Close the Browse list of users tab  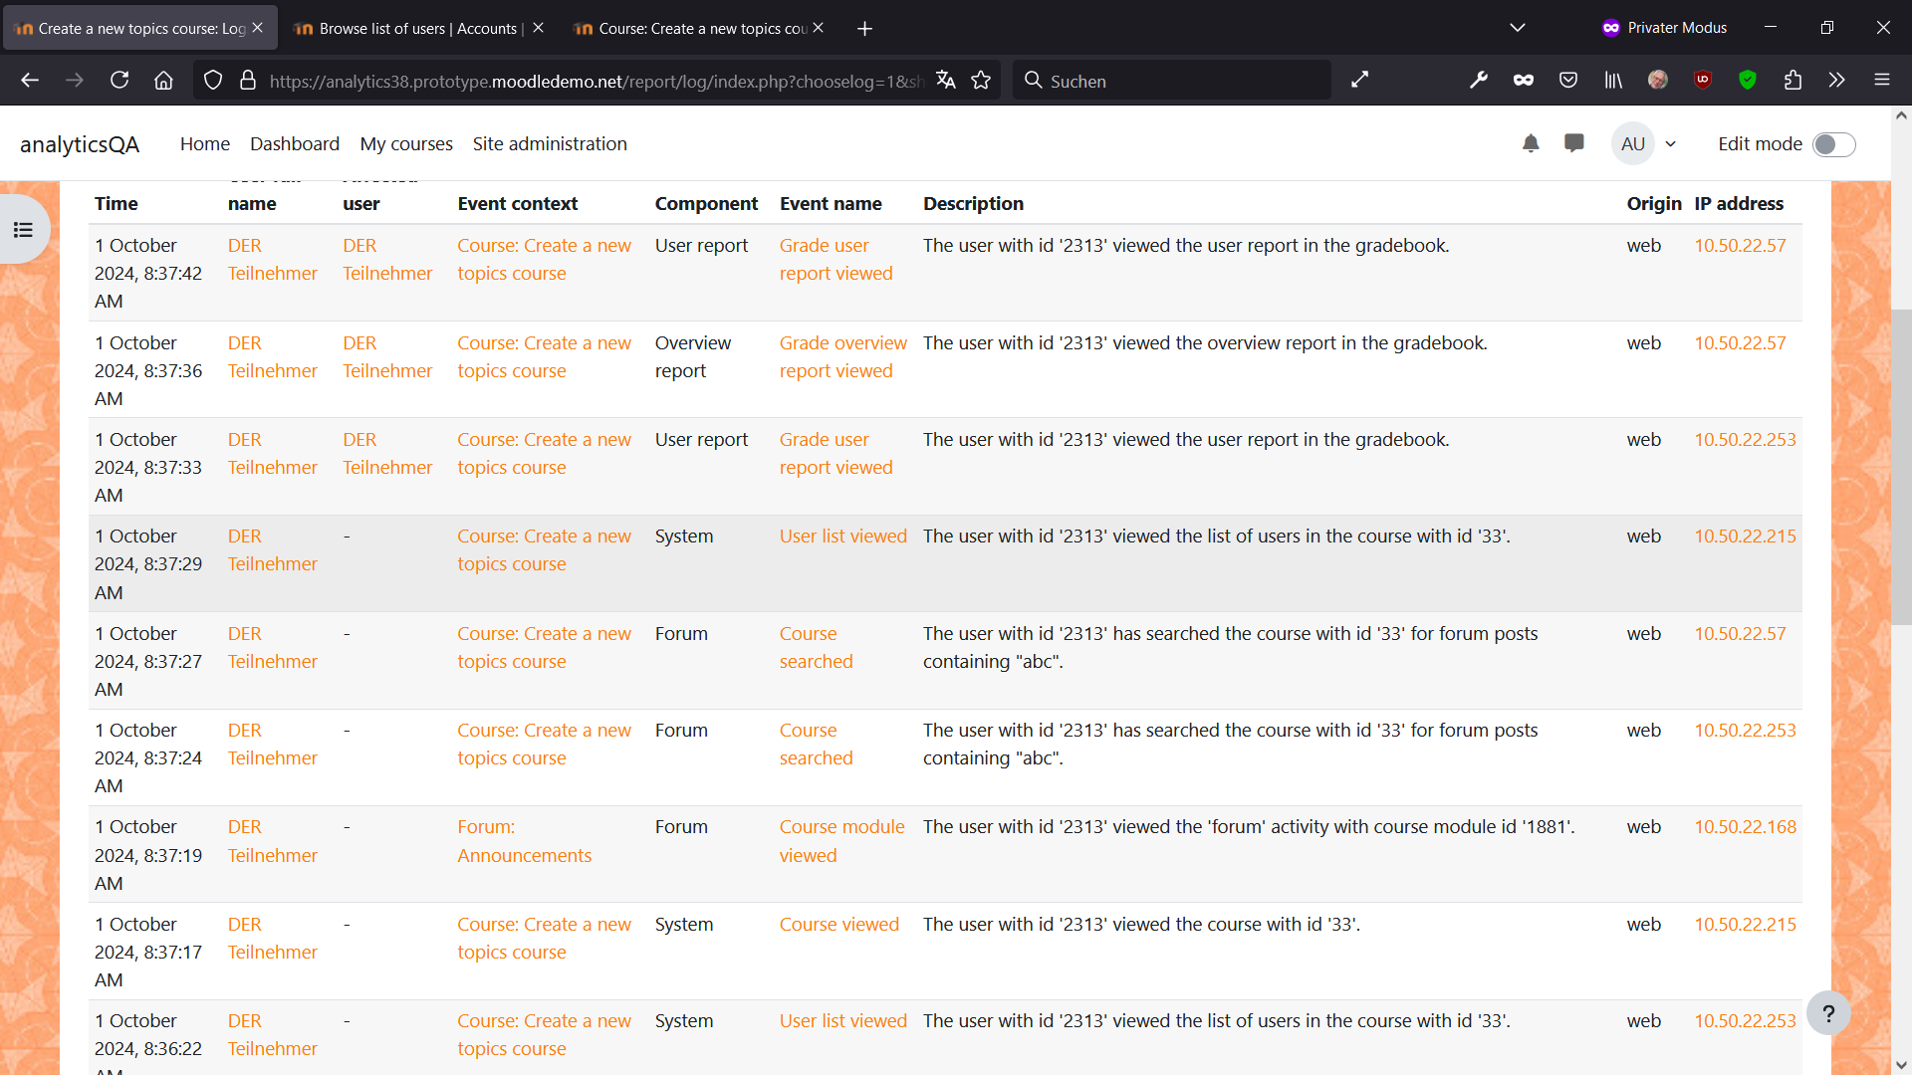[x=538, y=28]
